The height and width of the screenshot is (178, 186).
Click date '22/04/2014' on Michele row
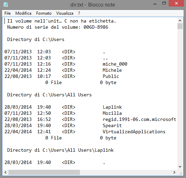click(x=18, y=70)
